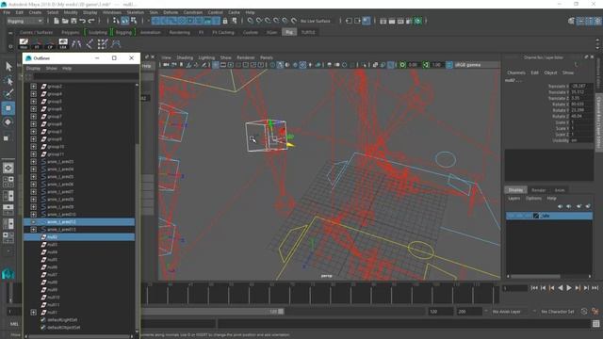603x339 pixels.
Task: Click the Rotate Y value field
Action: coord(581,110)
